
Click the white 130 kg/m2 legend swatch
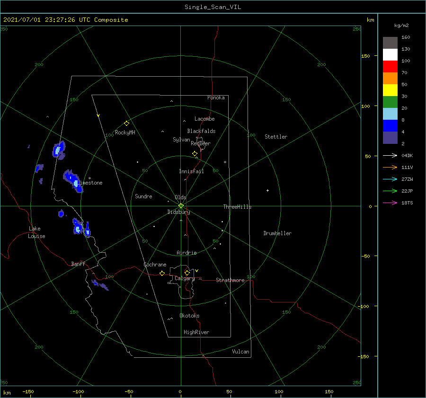coord(390,54)
